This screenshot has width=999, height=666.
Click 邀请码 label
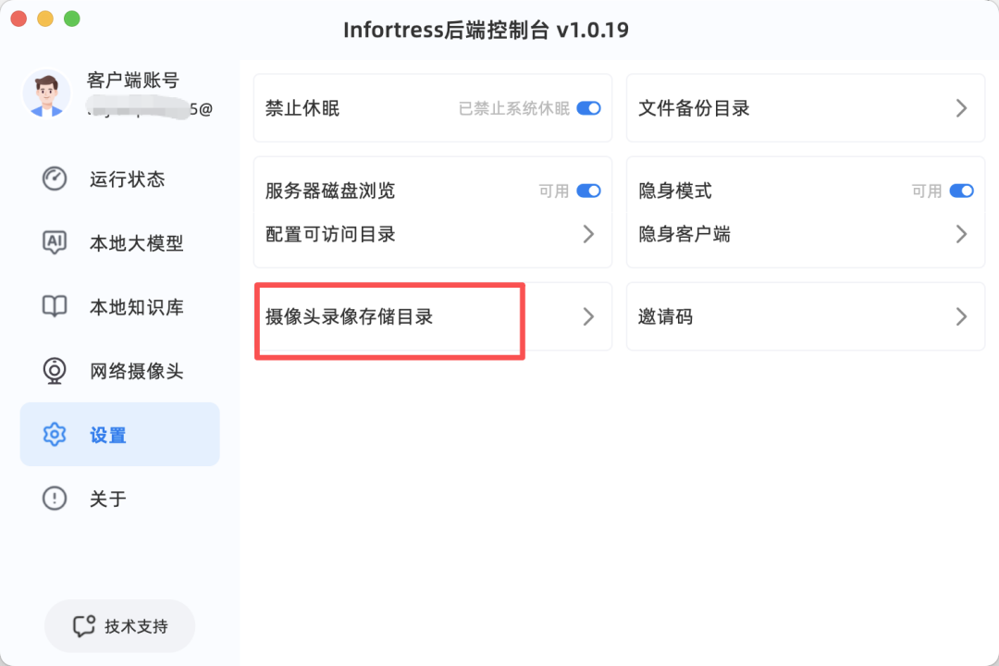pyautogui.click(x=665, y=316)
